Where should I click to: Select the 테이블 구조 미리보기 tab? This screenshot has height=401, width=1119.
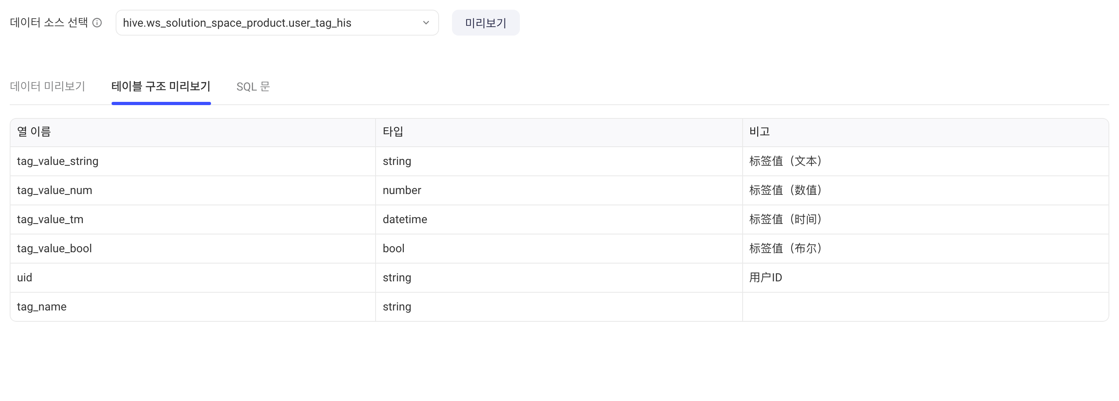161,87
